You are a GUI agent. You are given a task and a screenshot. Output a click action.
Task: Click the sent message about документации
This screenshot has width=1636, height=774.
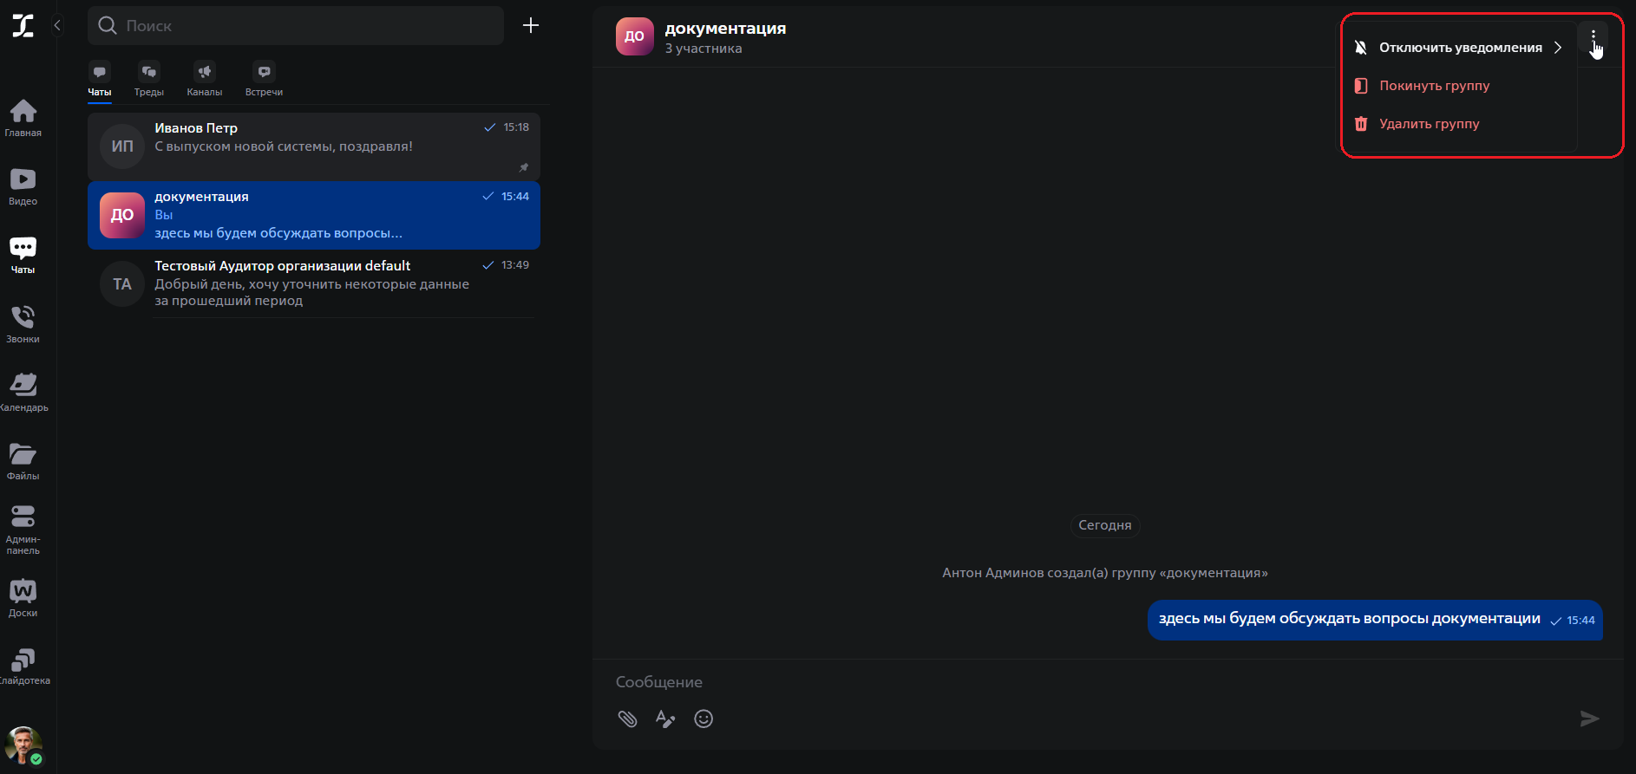click(x=1375, y=620)
